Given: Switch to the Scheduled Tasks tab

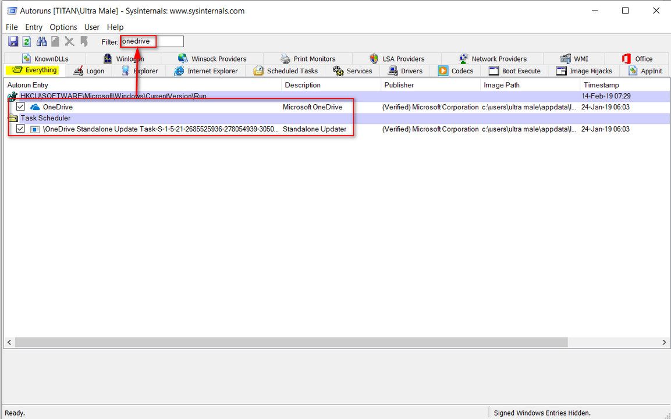Looking at the screenshot, I should (x=285, y=71).
